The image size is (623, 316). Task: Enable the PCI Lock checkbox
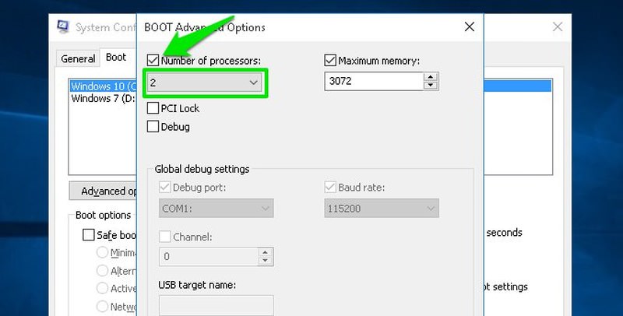tap(153, 108)
